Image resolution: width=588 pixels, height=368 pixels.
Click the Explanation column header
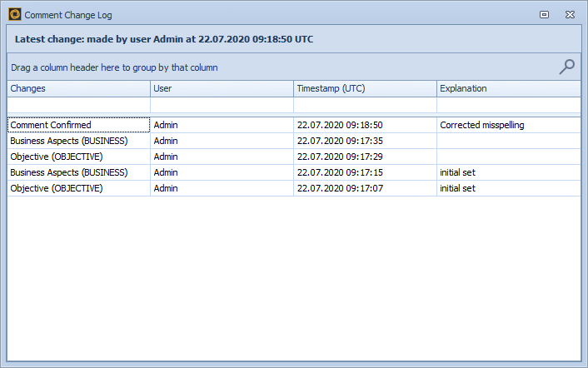tap(508, 88)
